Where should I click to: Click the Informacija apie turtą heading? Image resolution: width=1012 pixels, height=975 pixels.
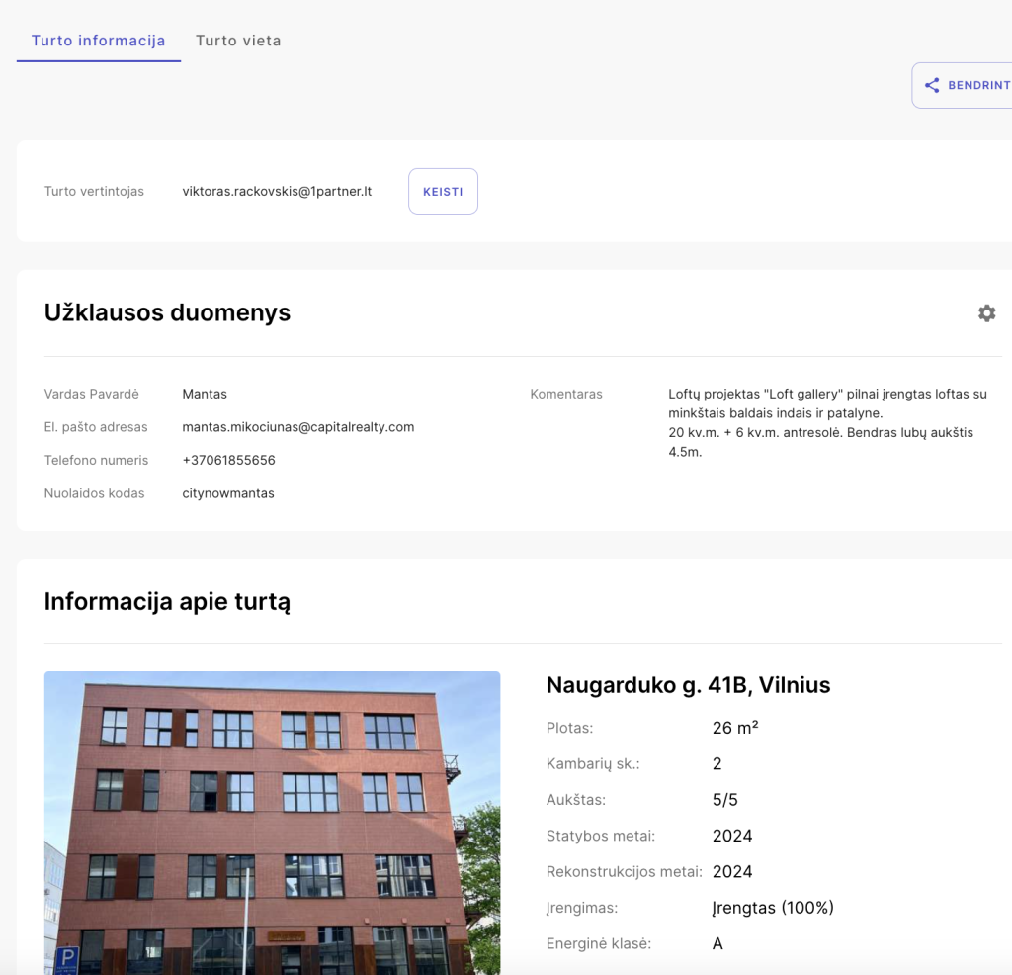[167, 601]
